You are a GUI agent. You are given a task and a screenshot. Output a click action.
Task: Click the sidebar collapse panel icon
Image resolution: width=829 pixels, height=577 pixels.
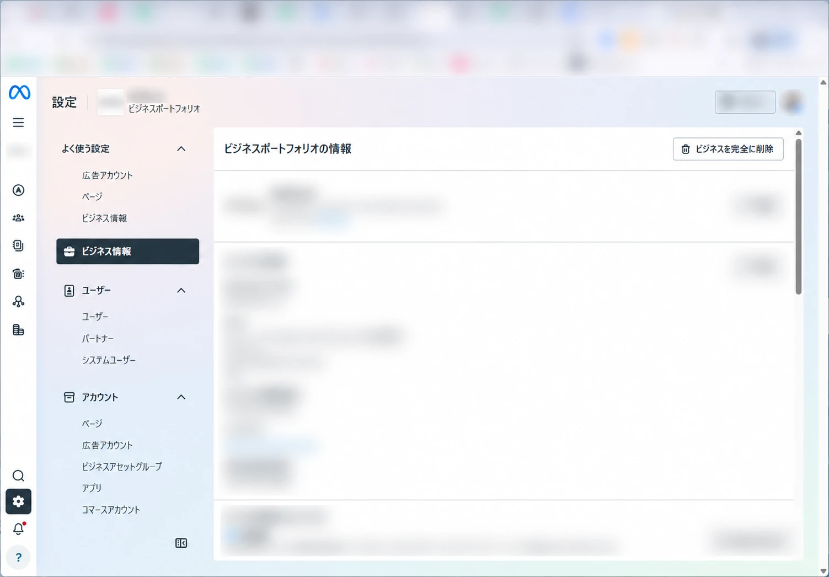click(x=181, y=543)
